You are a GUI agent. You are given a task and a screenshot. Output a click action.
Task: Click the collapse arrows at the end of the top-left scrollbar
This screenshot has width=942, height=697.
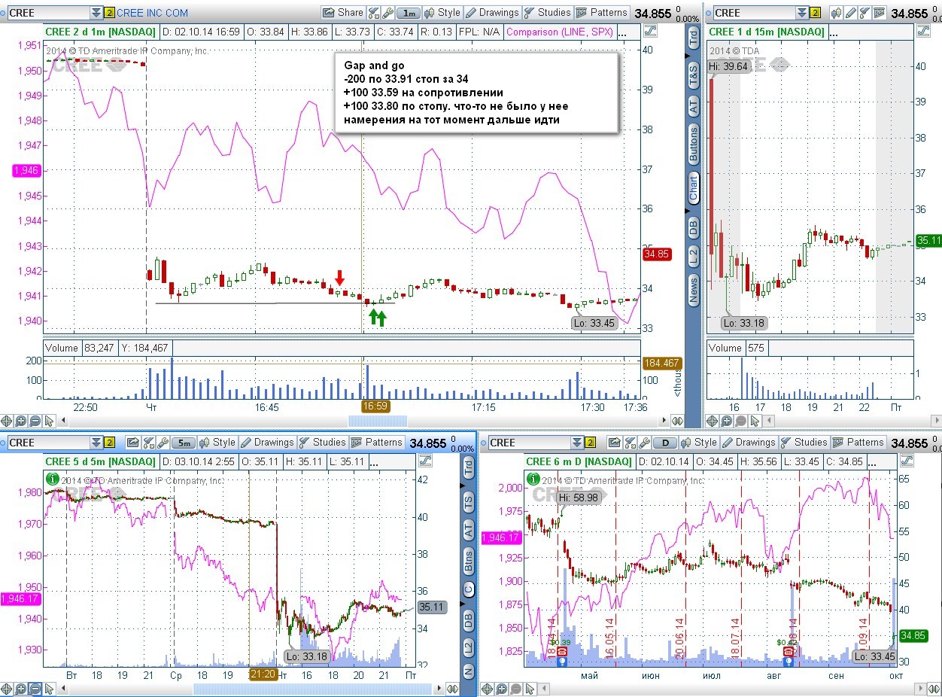coord(676,421)
